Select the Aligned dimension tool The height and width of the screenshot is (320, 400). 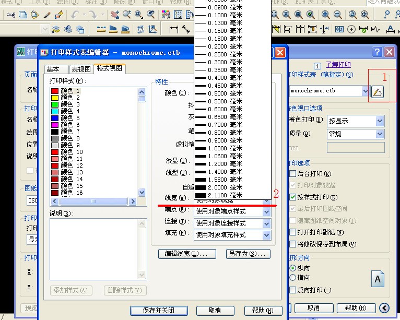186,30
